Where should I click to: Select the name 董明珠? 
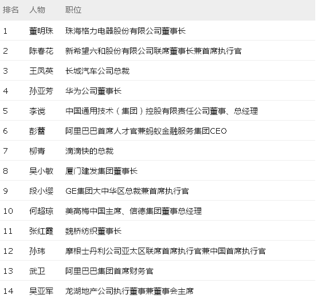coord(41,31)
